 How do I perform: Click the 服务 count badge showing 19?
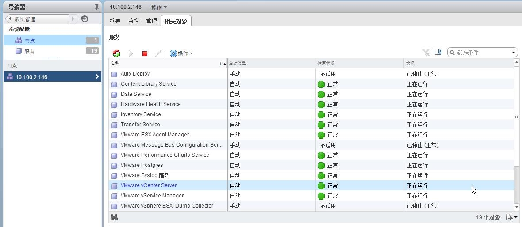[x=92, y=51]
